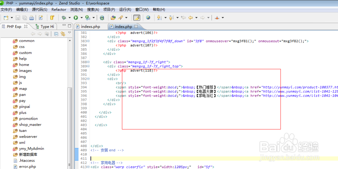338x169 pixels.
Task: Collapse code fold at line 392
Action: (x=88, y=79)
